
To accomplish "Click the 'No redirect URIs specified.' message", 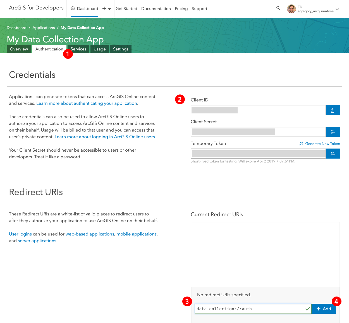I will pyautogui.click(x=224, y=295).
